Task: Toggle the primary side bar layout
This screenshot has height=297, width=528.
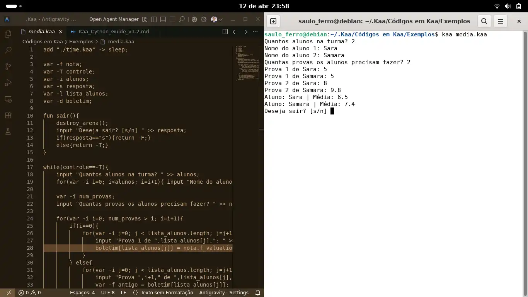Action: coord(154,19)
